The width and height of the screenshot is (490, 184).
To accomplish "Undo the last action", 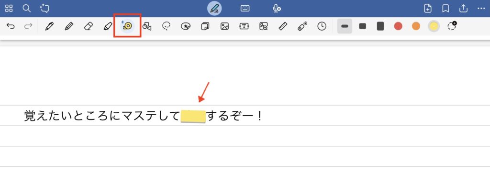I will tap(11, 26).
